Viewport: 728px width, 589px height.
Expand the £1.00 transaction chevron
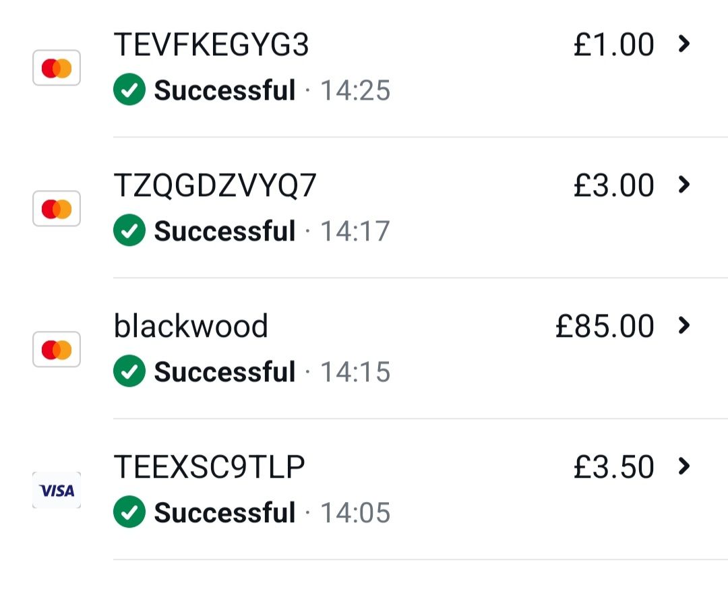tap(684, 44)
